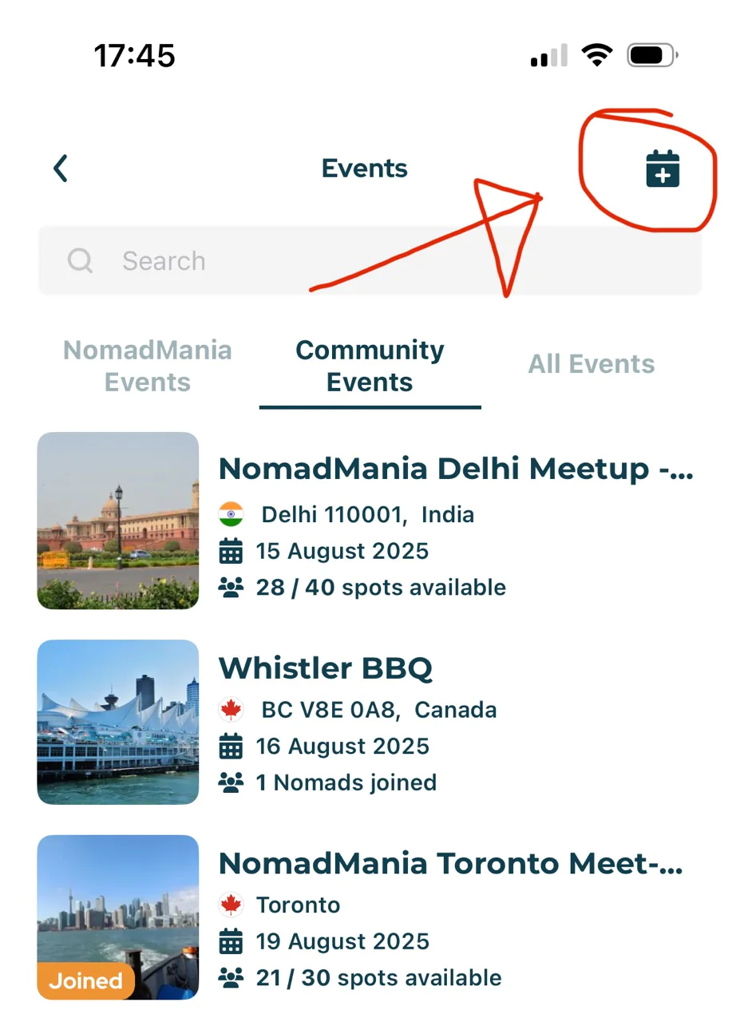Screen dimensions: 740x1022
Task: Tap the India flag icon
Action: (x=231, y=514)
